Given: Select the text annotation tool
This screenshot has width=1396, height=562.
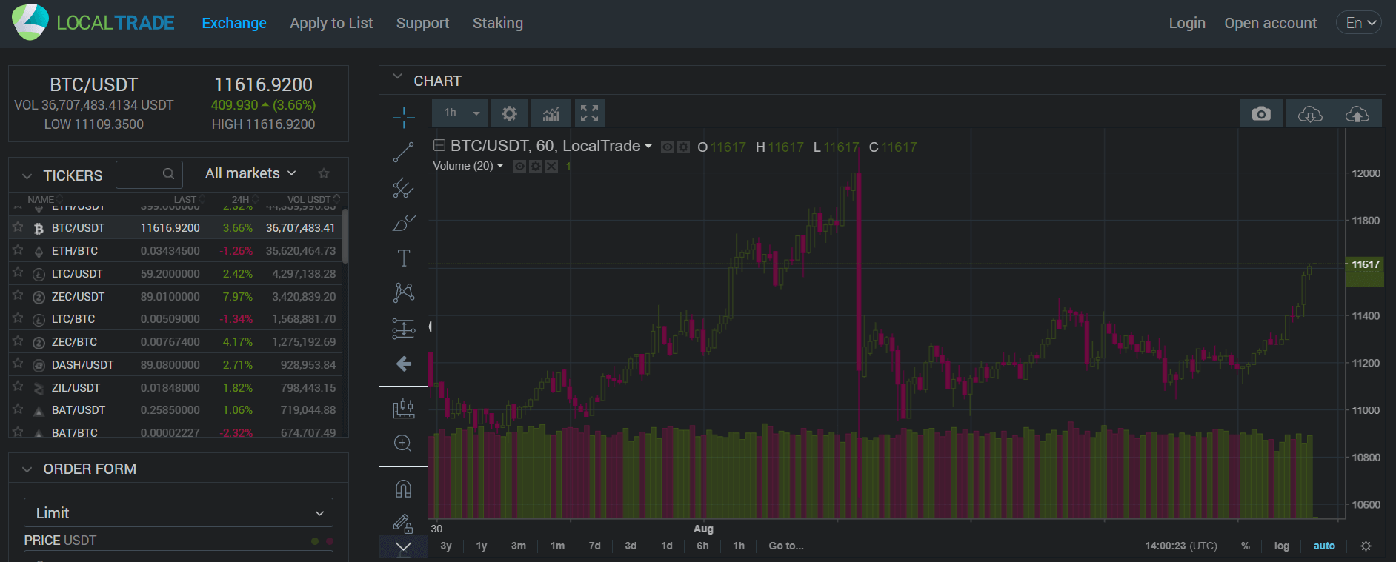Looking at the screenshot, I should click(403, 258).
